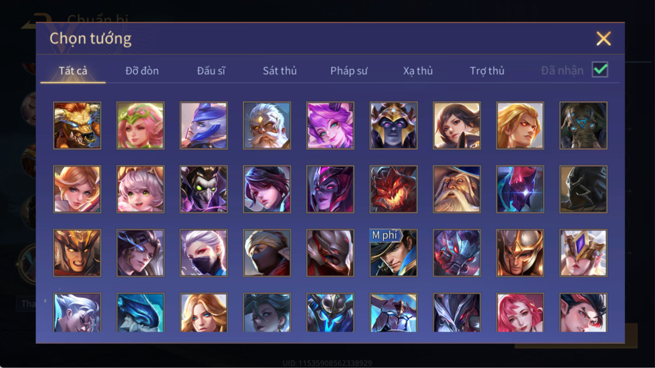The height and width of the screenshot is (368, 655).
Task: Pick the red fire demon hero portrait
Action: click(x=393, y=189)
